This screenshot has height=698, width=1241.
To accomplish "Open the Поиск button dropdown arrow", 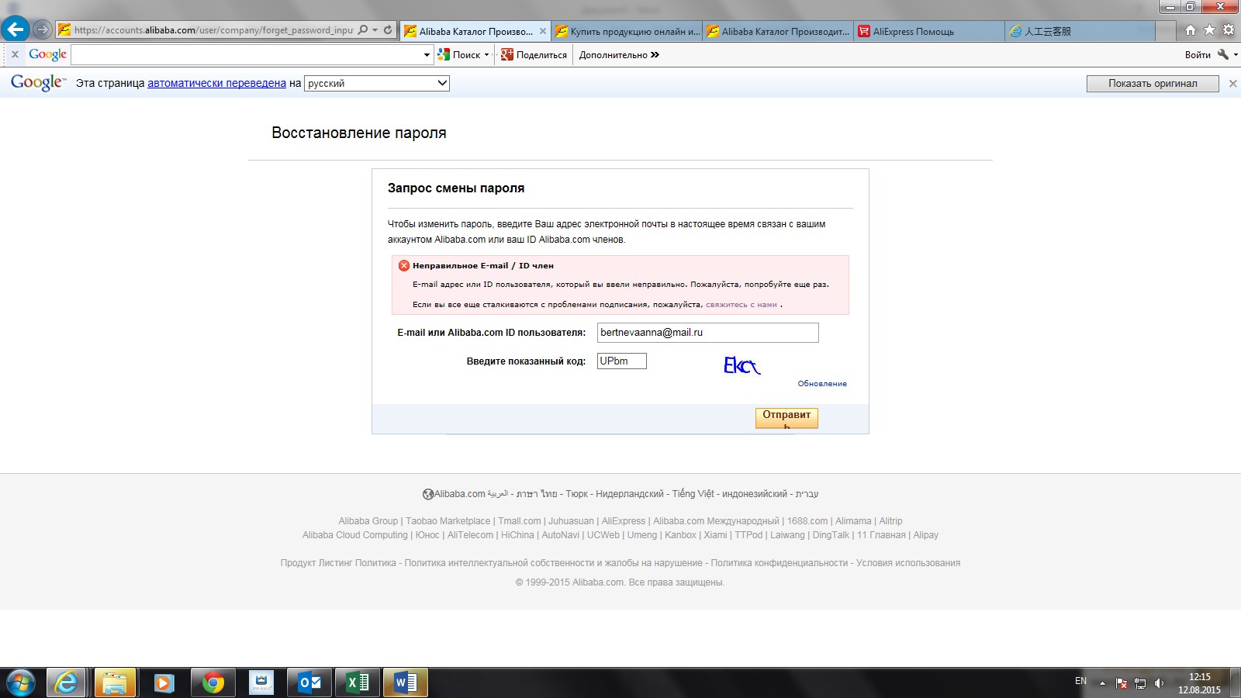I will point(486,55).
